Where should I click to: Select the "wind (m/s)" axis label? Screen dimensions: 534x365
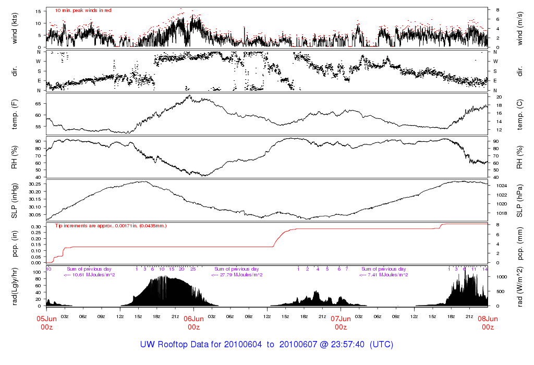pos(520,28)
